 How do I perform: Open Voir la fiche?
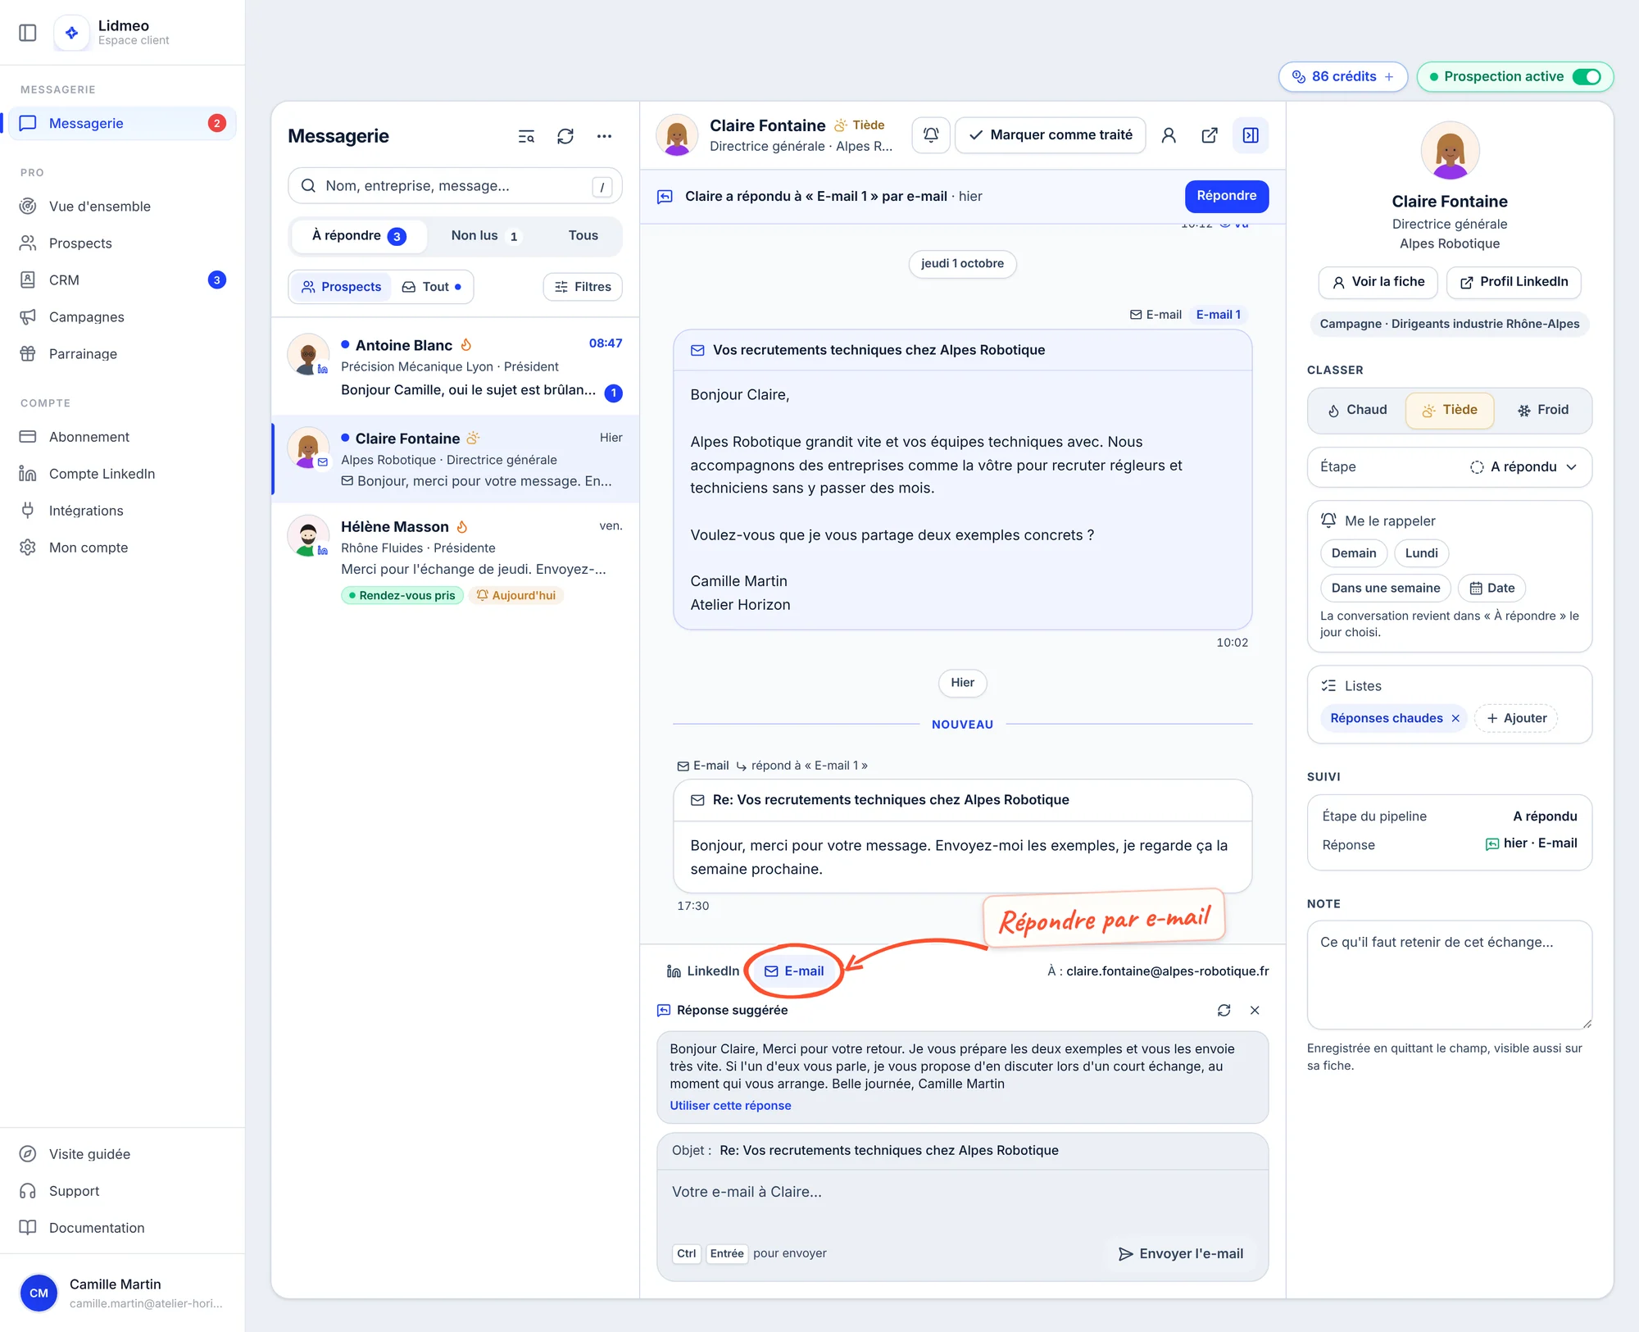tap(1378, 282)
